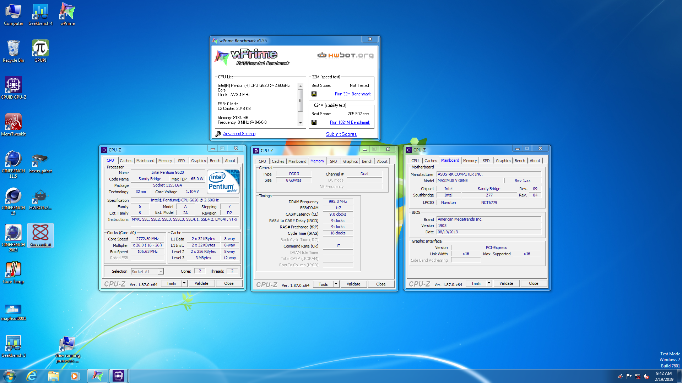682x383 pixels.
Task: Switch to the Graphics tab in the middle CPU-Z window
Action: [350, 161]
